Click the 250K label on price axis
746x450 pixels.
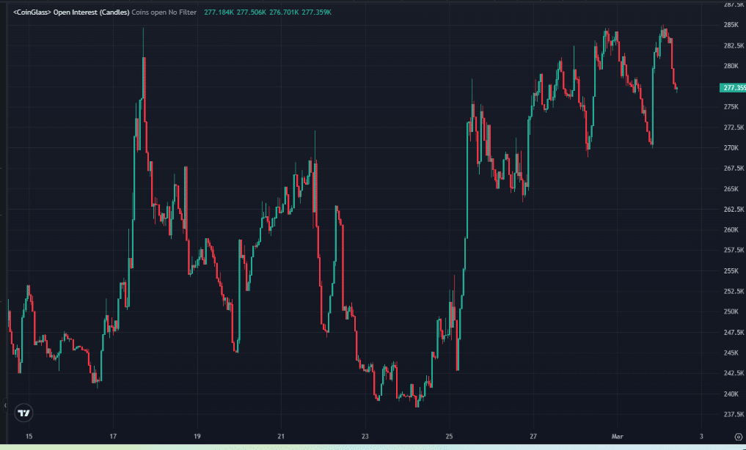[731, 311]
